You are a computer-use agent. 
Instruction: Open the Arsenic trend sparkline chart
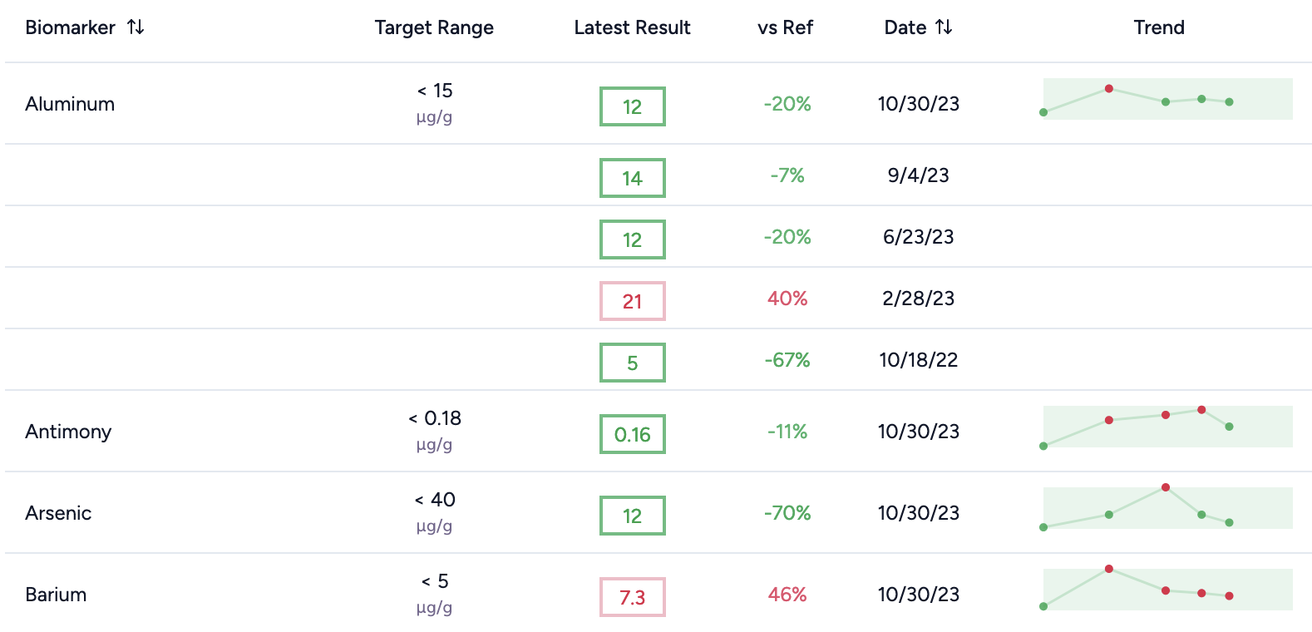tap(1167, 508)
